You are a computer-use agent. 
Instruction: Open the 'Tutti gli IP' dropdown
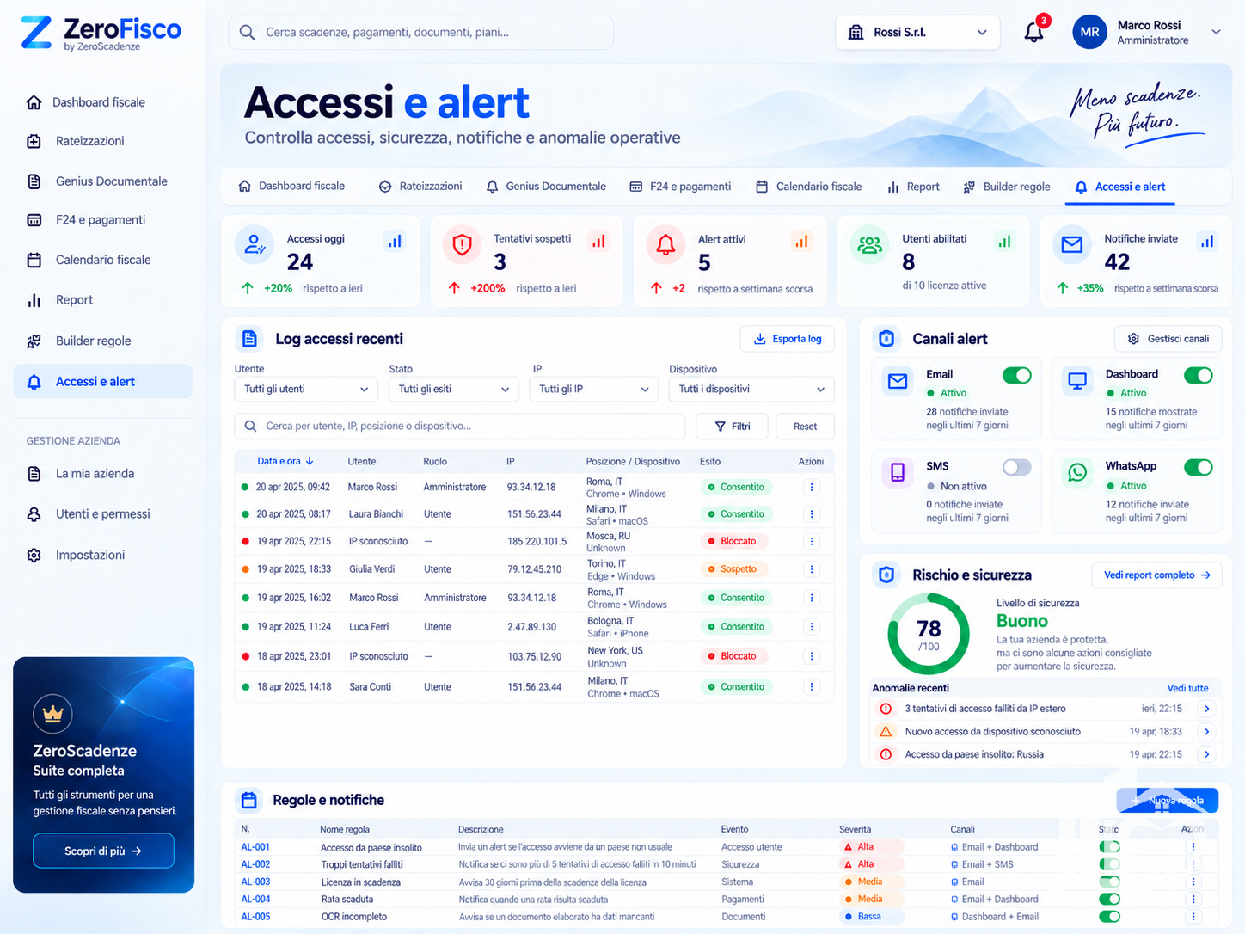tap(594, 390)
